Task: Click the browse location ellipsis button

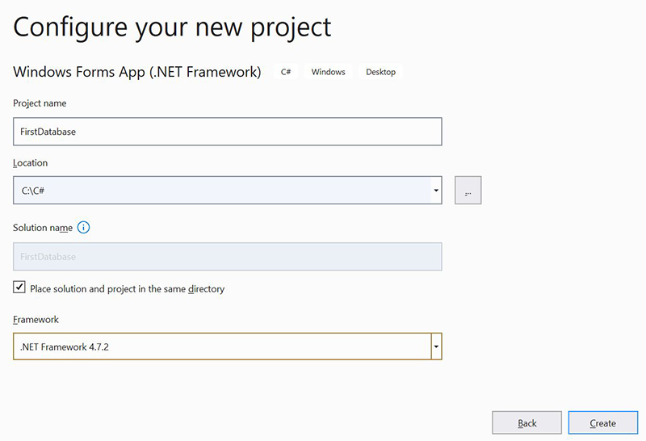Action: [468, 191]
